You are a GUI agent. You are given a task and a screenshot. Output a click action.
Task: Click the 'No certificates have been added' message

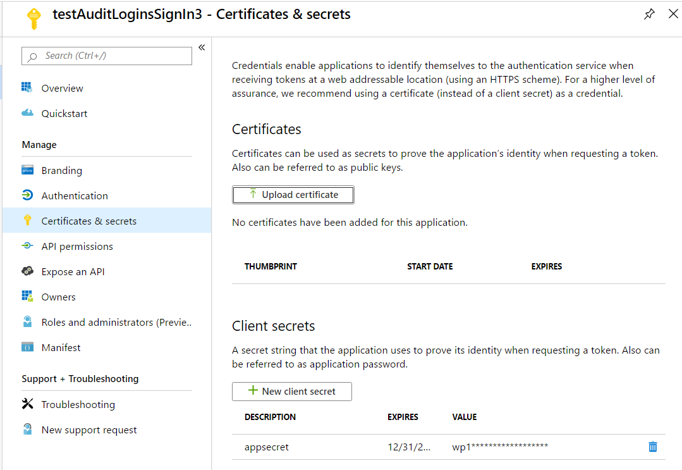350,223
